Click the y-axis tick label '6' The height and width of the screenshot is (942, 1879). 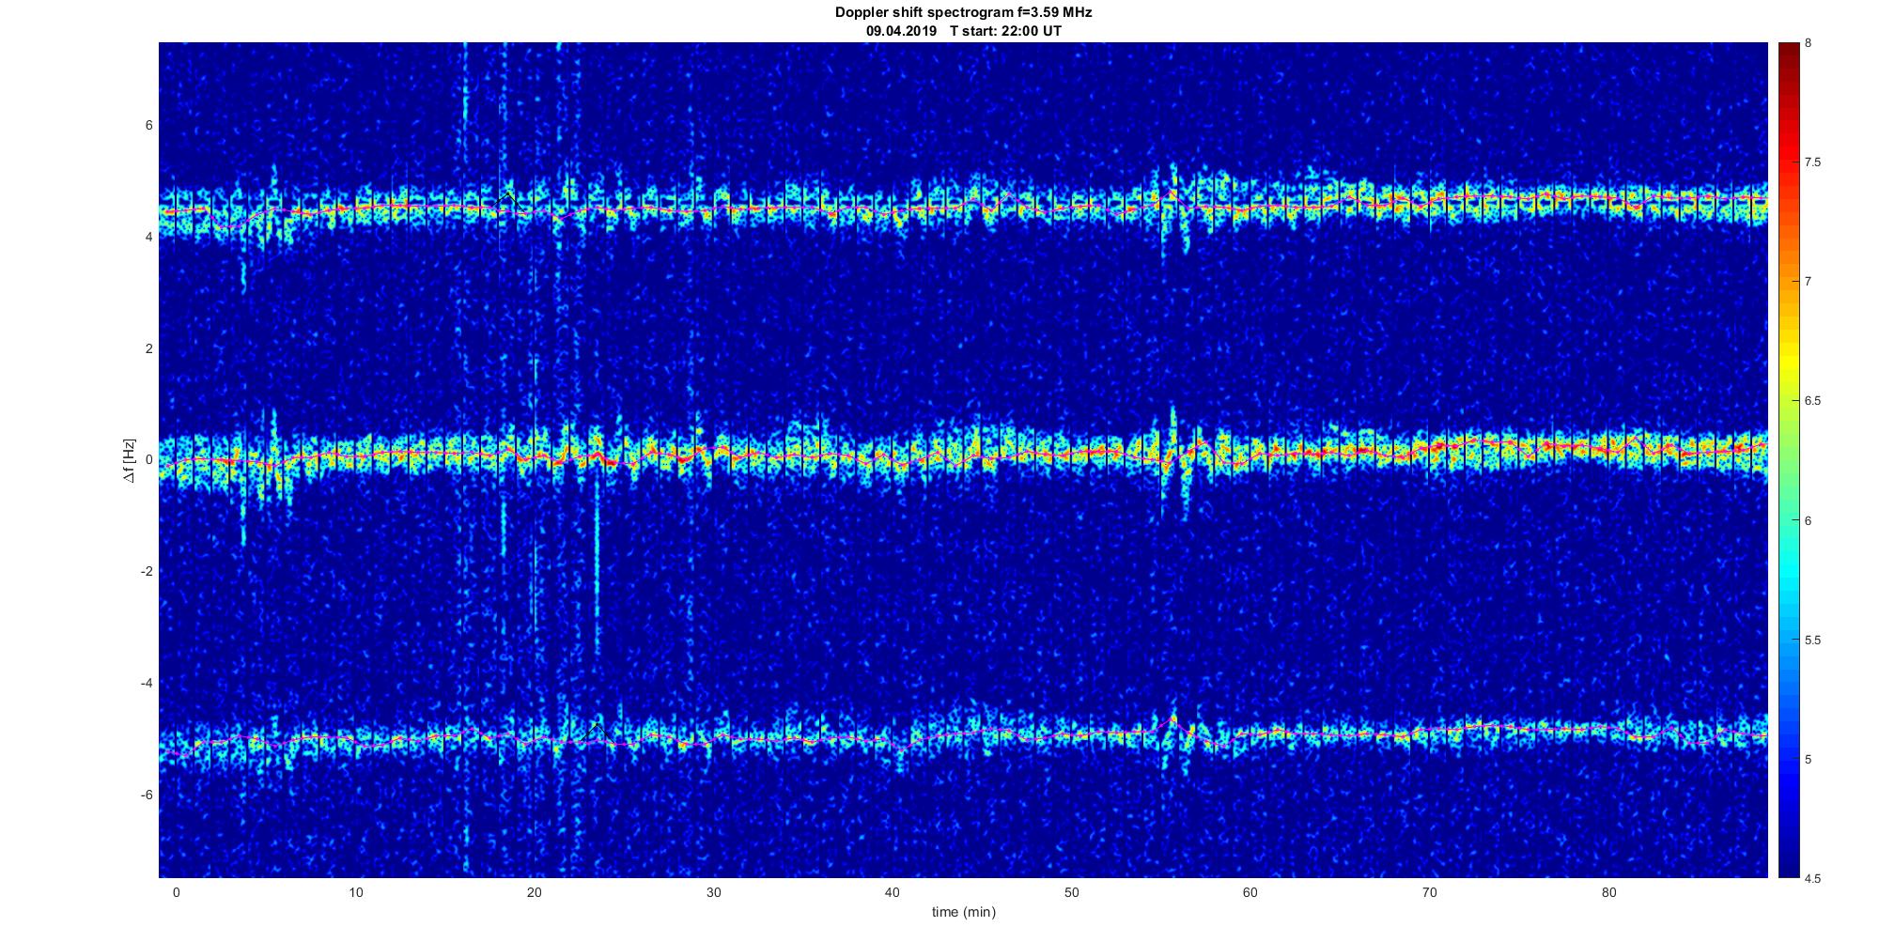click(x=149, y=126)
